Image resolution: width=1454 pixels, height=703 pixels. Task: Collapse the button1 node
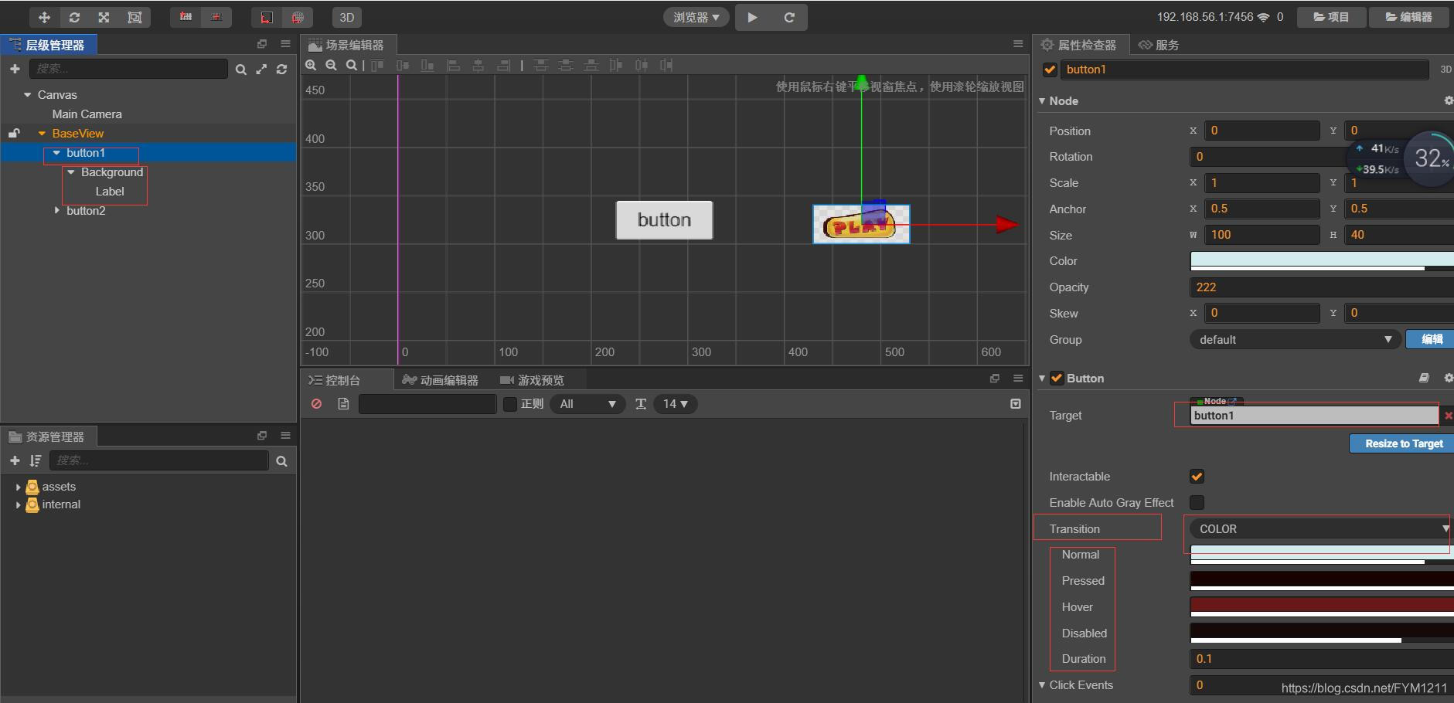(x=56, y=153)
